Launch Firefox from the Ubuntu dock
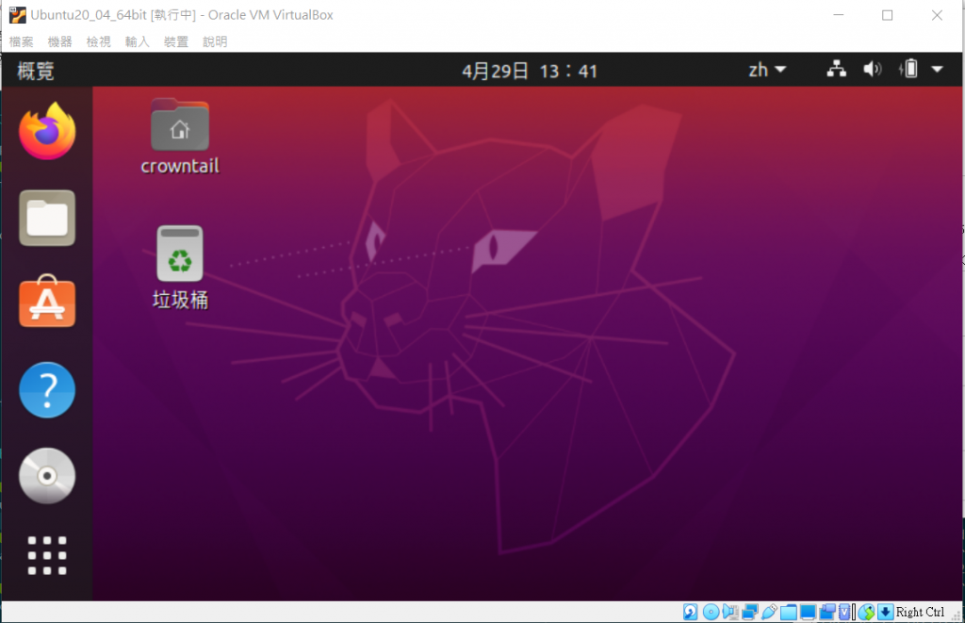 click(47, 131)
